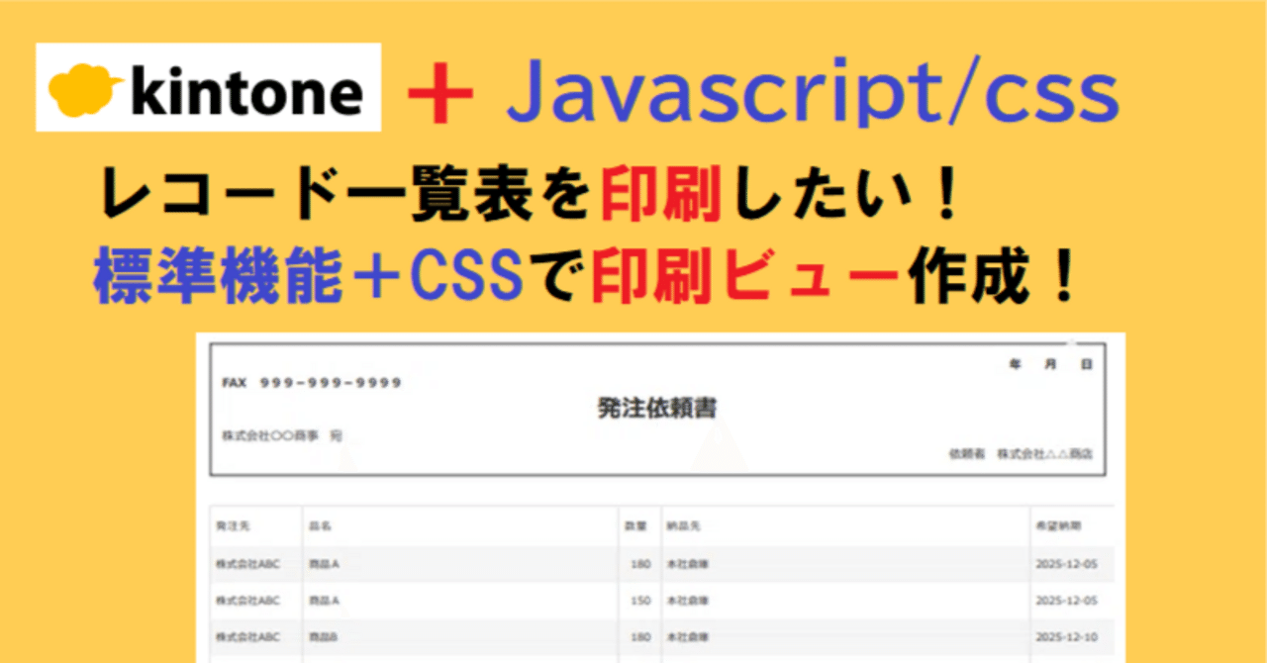Click the "発注先" column header
Screen dimensions: 1267x663
231,527
